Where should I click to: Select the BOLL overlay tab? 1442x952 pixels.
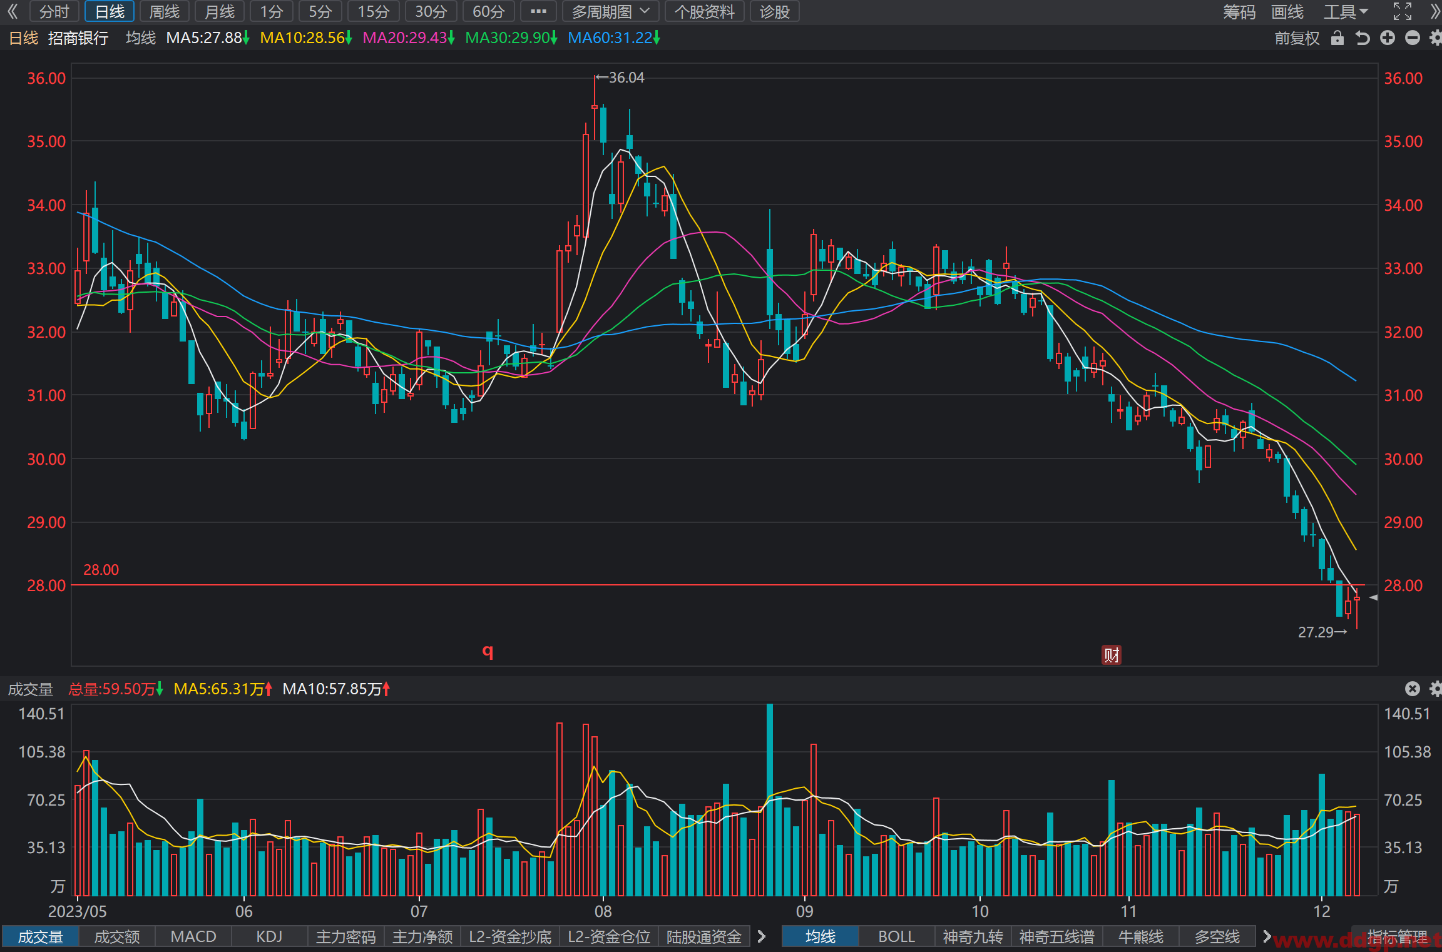click(x=896, y=936)
